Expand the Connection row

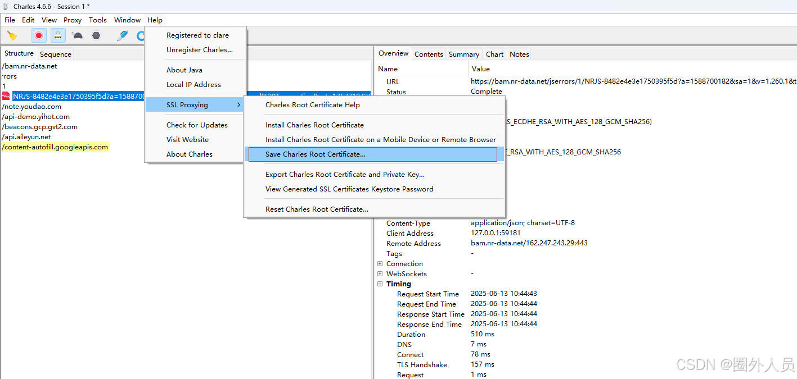(380, 263)
